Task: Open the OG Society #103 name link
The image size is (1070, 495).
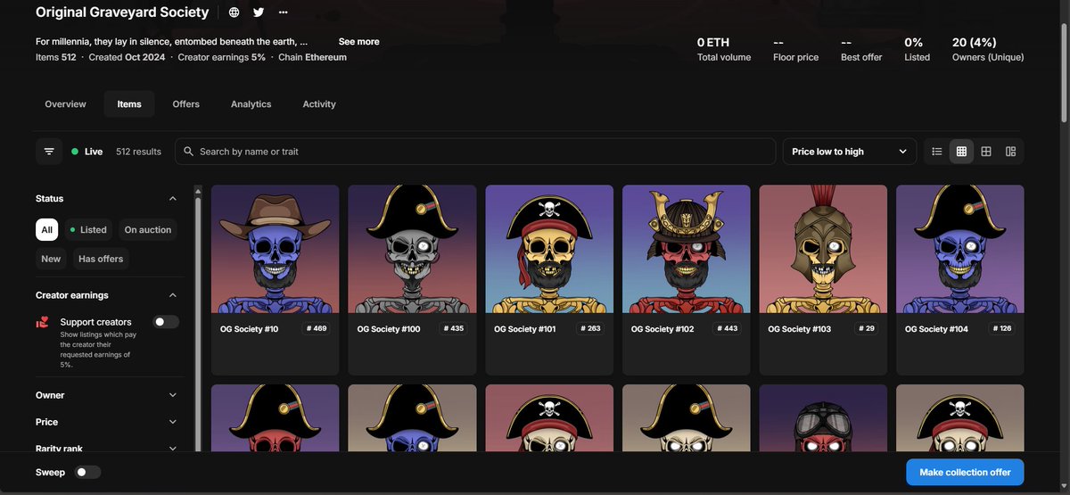Action: pyautogui.click(x=800, y=329)
